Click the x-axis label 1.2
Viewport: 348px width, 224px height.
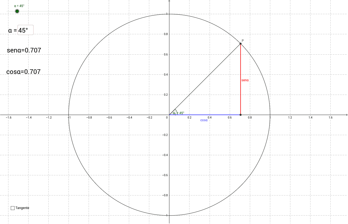(290, 117)
